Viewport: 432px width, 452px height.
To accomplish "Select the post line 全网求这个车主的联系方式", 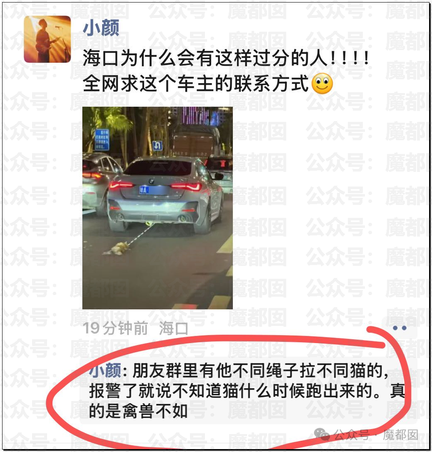I will 196,84.
